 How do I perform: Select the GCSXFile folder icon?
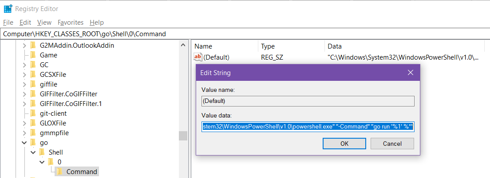[x=33, y=74]
